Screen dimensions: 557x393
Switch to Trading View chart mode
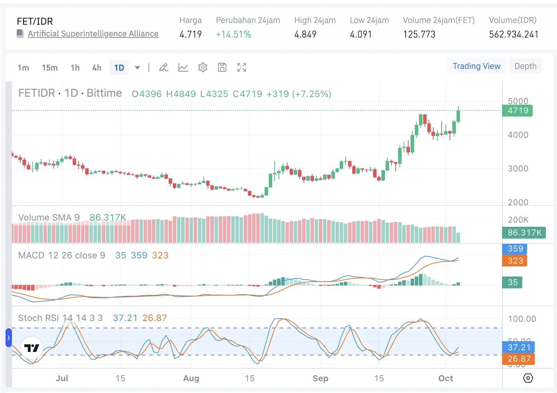[476, 66]
